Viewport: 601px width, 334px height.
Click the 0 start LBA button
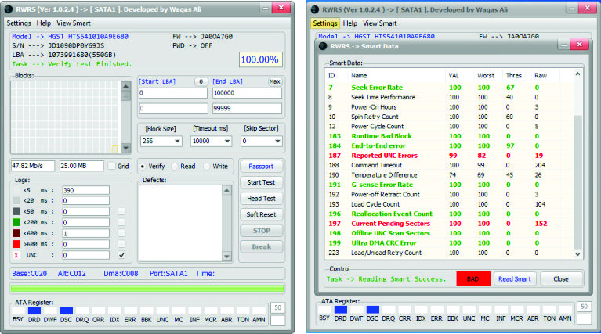click(x=201, y=81)
